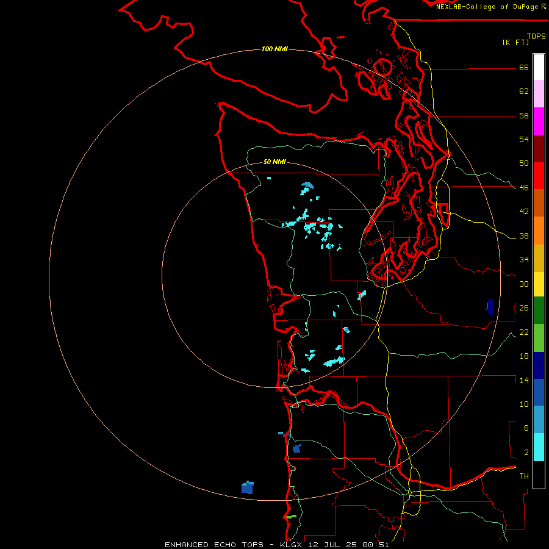This screenshot has height=549, width=549.
Task: Click the TH label on the legend
Action: (x=524, y=476)
